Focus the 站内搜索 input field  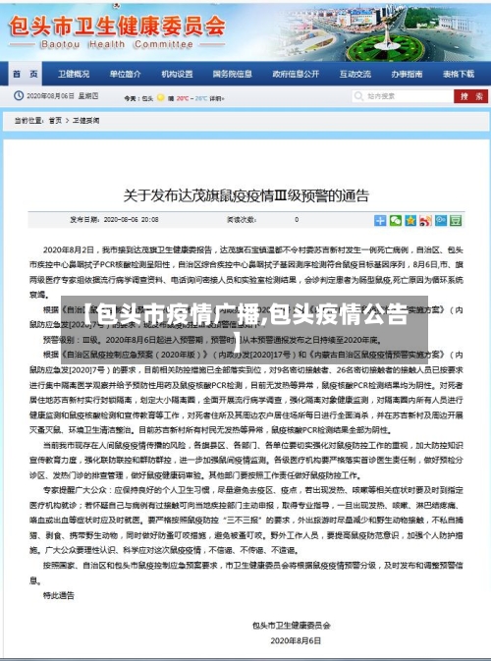click(x=403, y=96)
